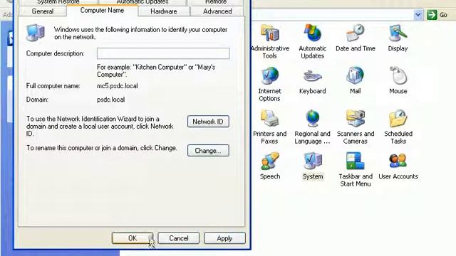Switch to the Hardware tab
456x256 pixels.
(163, 11)
